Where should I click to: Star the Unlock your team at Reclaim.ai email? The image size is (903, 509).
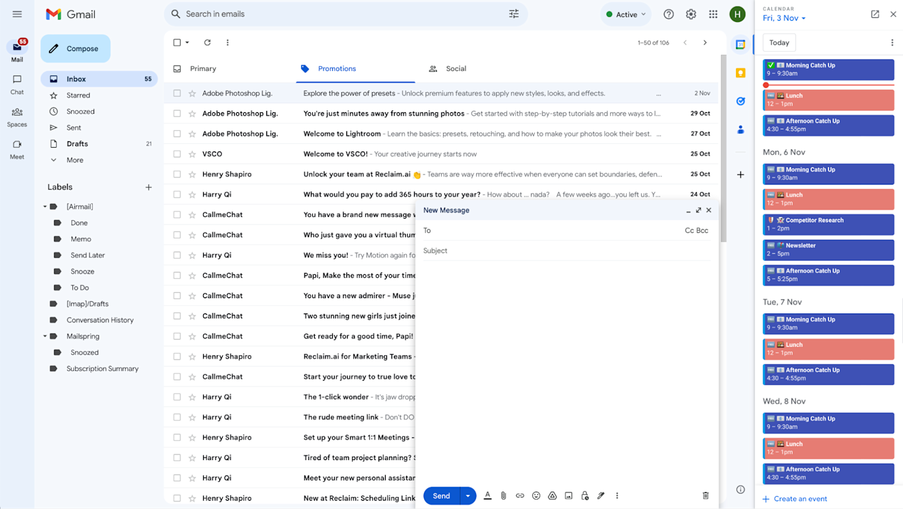click(x=192, y=174)
